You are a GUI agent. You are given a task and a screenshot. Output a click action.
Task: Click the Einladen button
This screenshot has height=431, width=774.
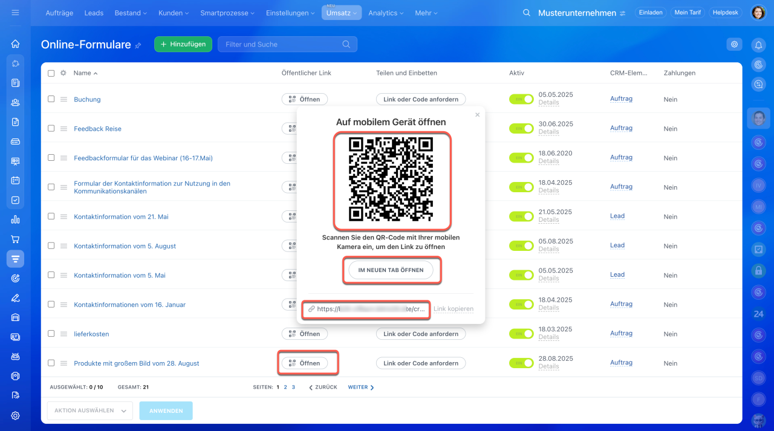(x=651, y=13)
